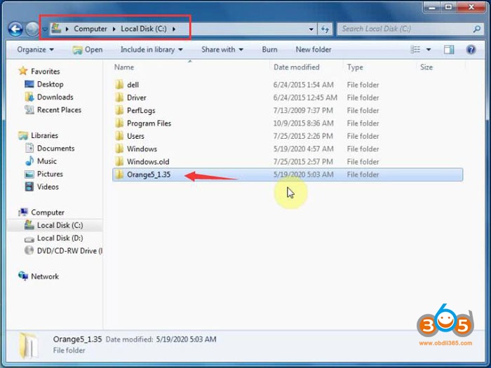The image size is (491, 368).
Task: Select Libraries in navigation pane
Action: pos(44,135)
